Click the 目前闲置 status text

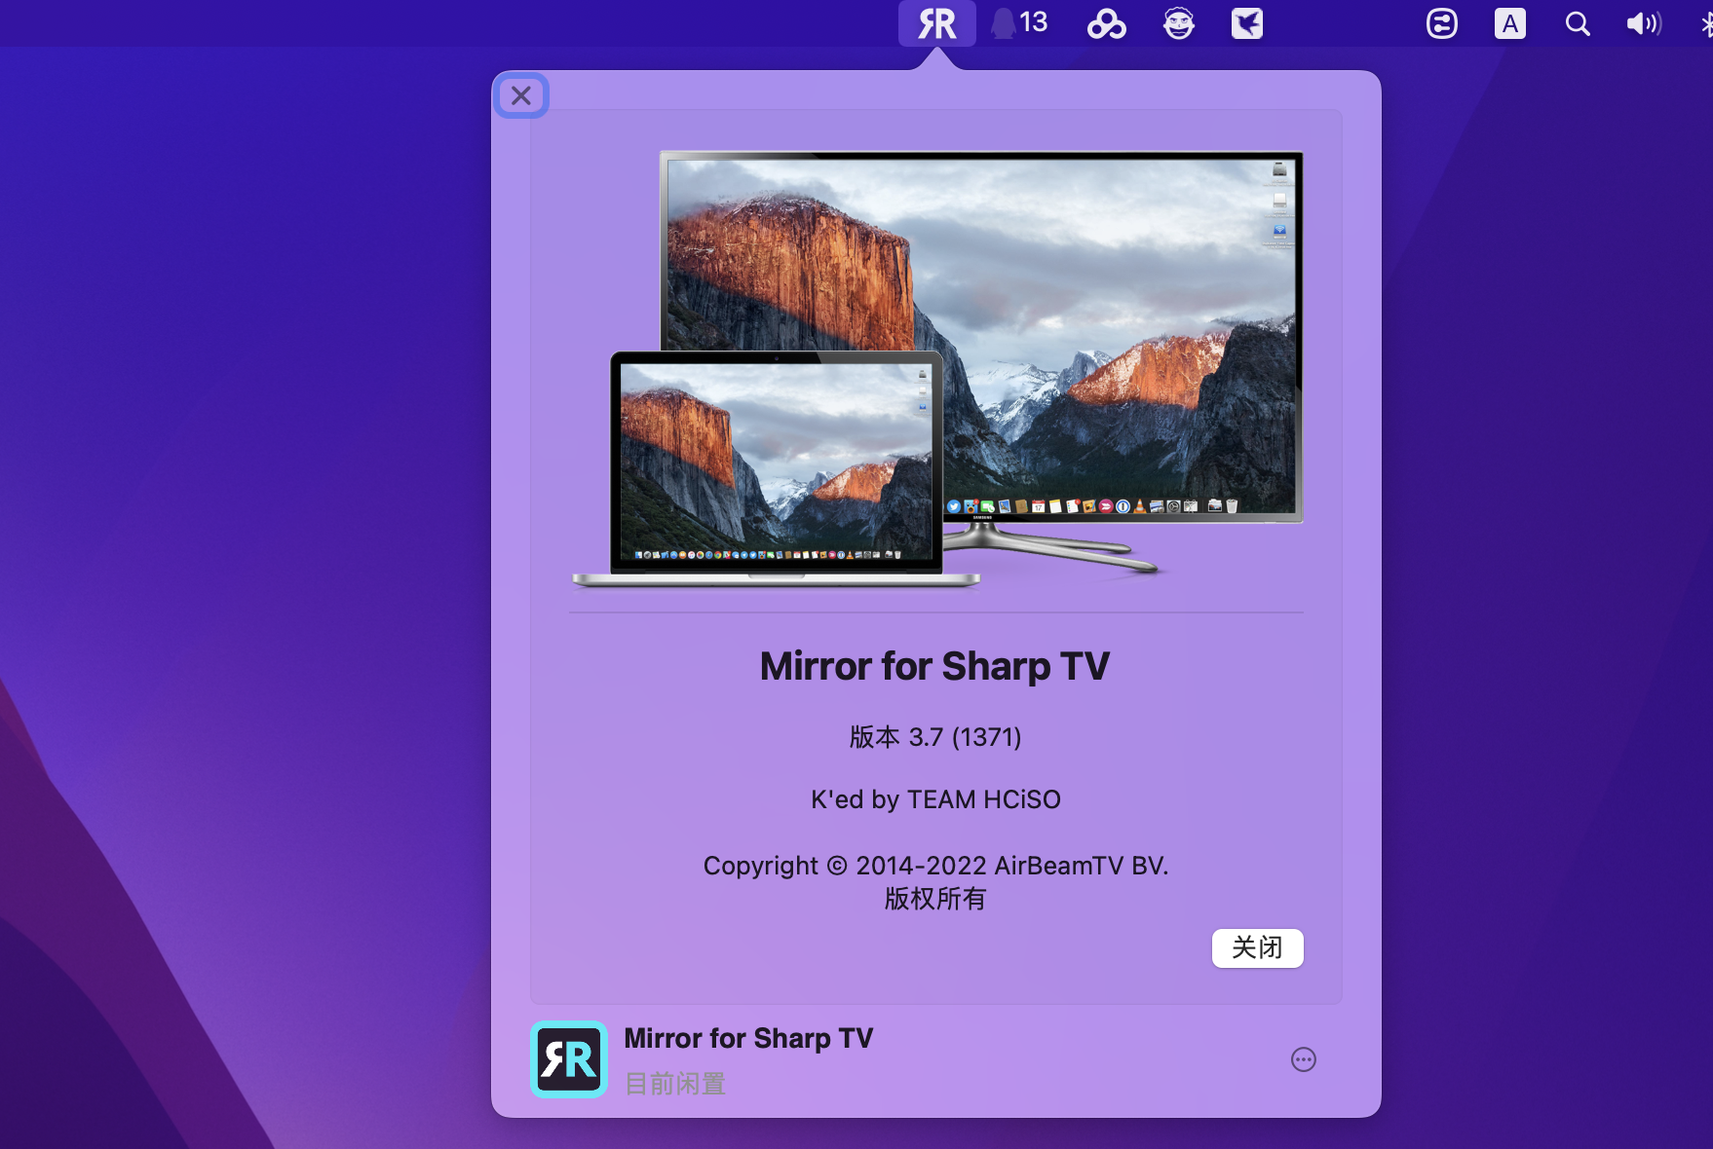[674, 1083]
